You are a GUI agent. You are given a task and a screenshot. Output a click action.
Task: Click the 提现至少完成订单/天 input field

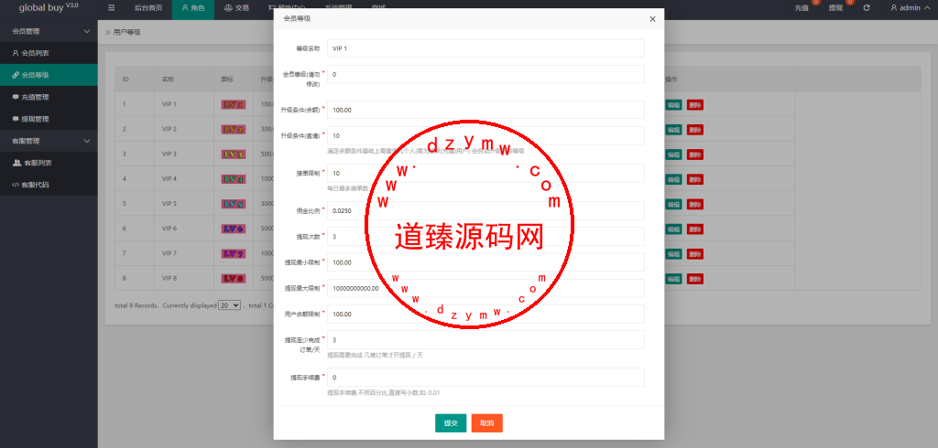pos(485,340)
